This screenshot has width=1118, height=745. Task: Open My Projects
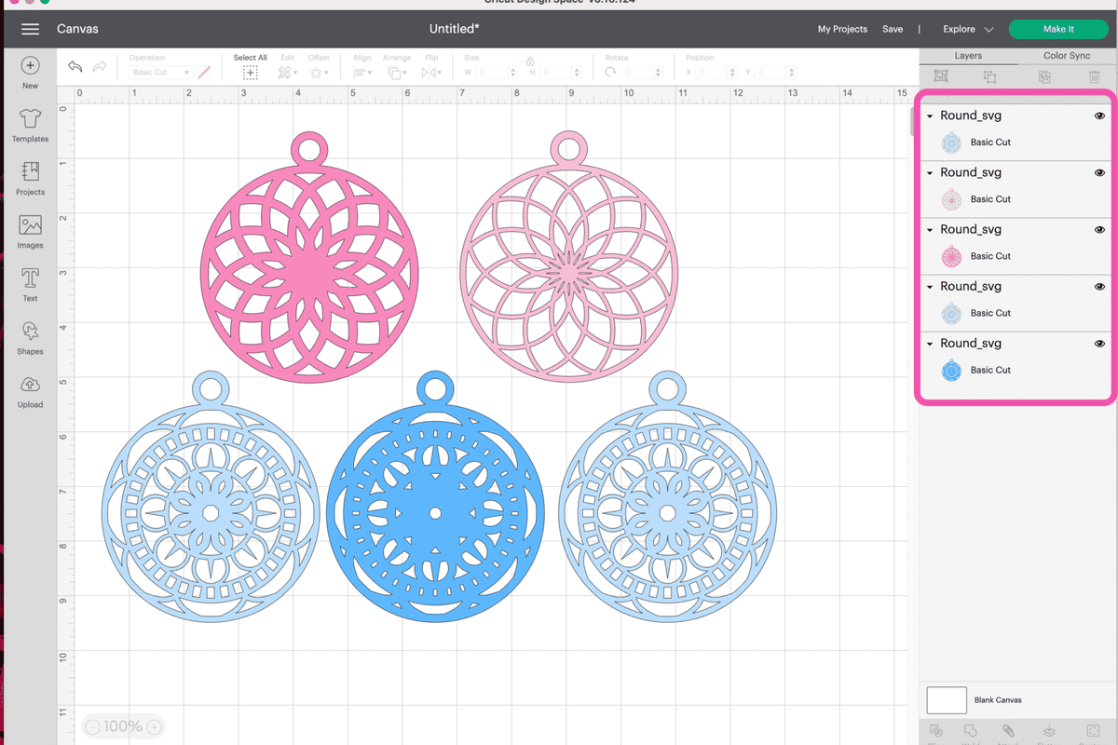point(842,29)
